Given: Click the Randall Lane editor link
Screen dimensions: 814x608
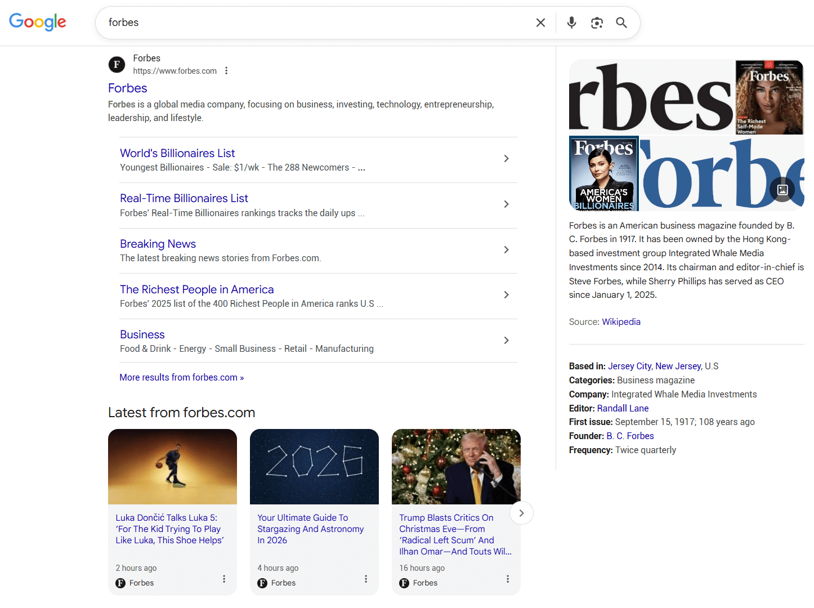Looking at the screenshot, I should coord(623,408).
